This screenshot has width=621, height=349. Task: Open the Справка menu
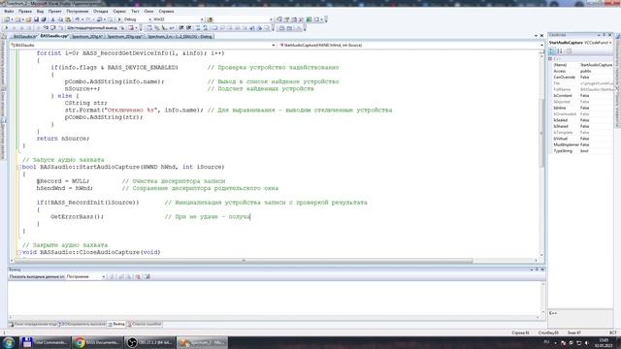pyautogui.click(x=166, y=11)
